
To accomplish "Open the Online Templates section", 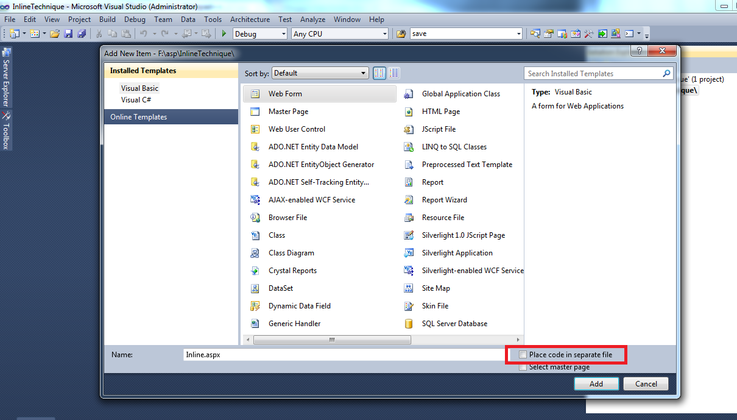I will (171, 117).
